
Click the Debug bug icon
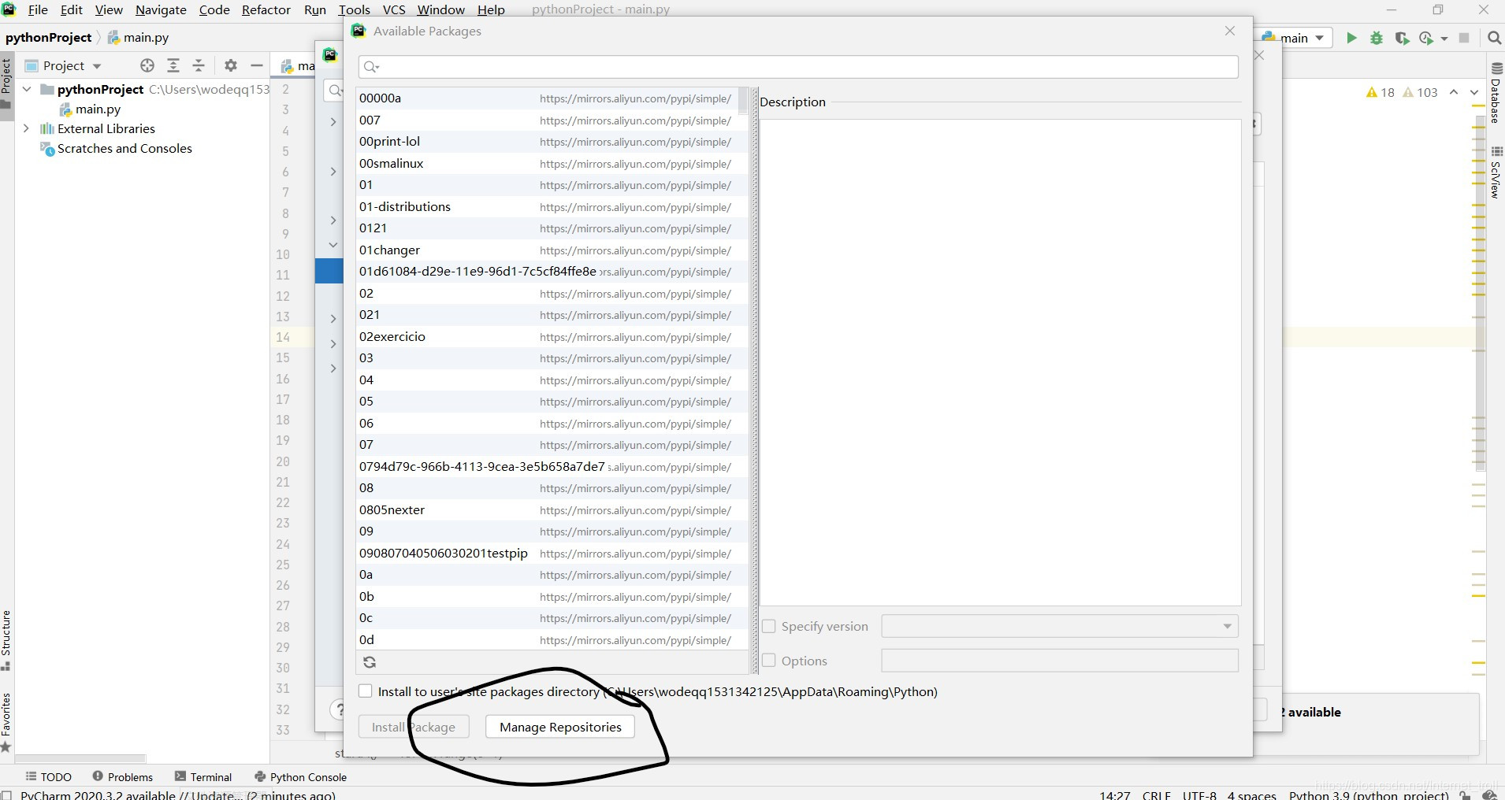1377,38
